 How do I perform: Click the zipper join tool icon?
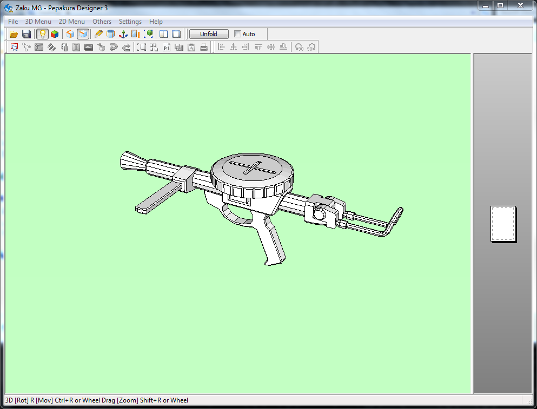[39, 47]
